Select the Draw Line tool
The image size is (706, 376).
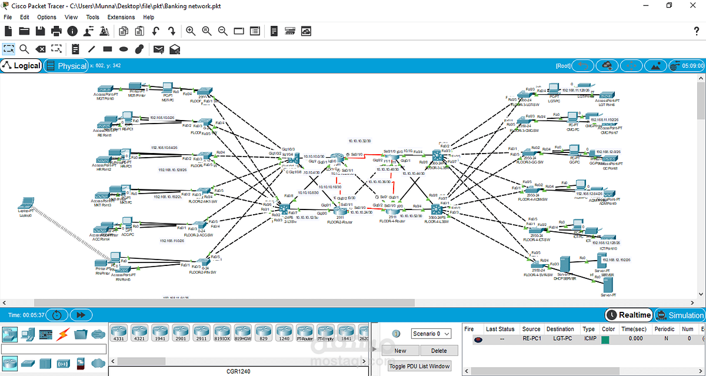[91, 49]
